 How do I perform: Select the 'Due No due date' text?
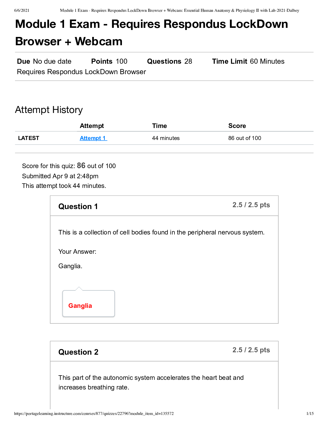44,61
